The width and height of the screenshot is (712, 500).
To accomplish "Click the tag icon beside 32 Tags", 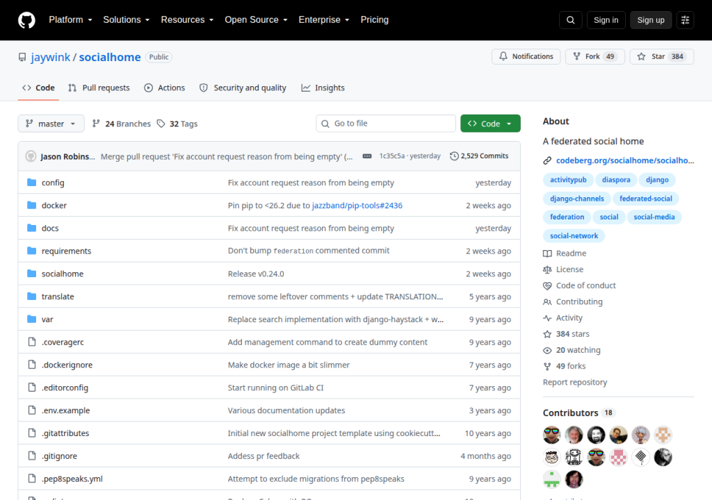I will coord(161,124).
